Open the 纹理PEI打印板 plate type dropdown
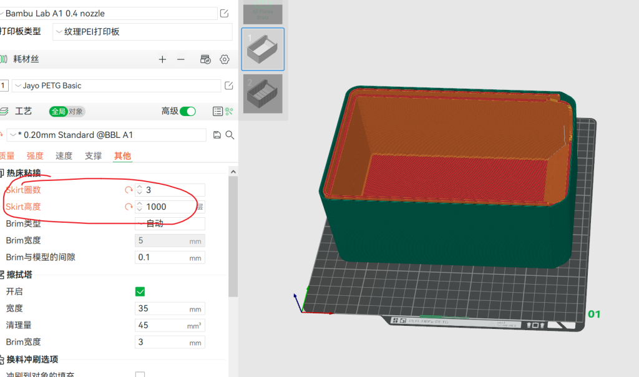 coord(143,32)
